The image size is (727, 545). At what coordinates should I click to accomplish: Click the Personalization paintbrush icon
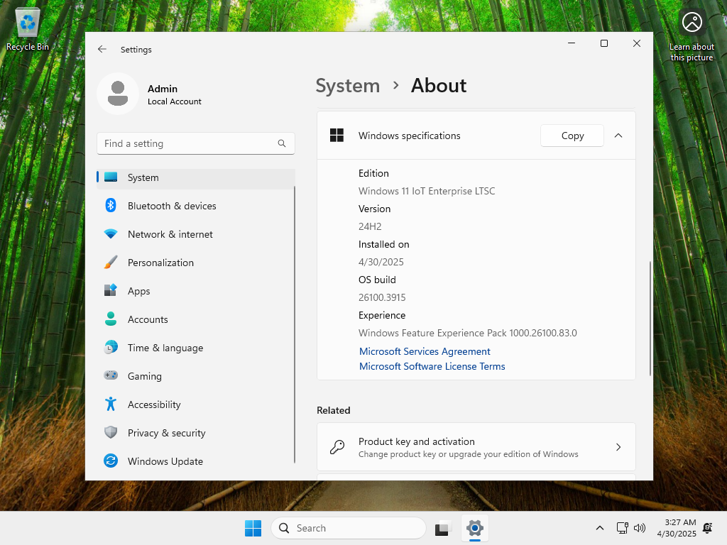tap(111, 263)
